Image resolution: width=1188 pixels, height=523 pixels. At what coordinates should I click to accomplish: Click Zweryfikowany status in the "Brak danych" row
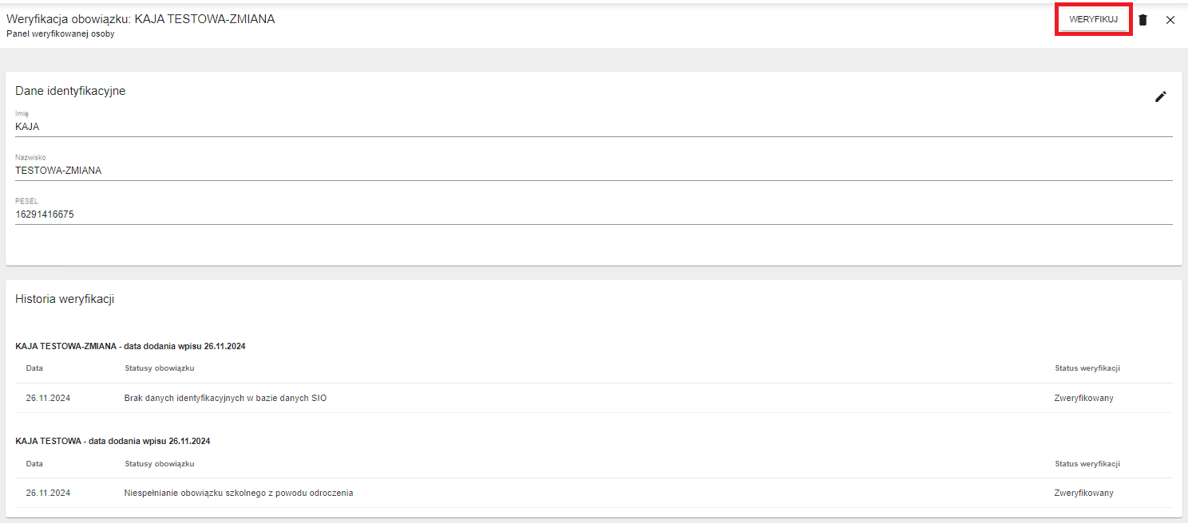click(1083, 398)
